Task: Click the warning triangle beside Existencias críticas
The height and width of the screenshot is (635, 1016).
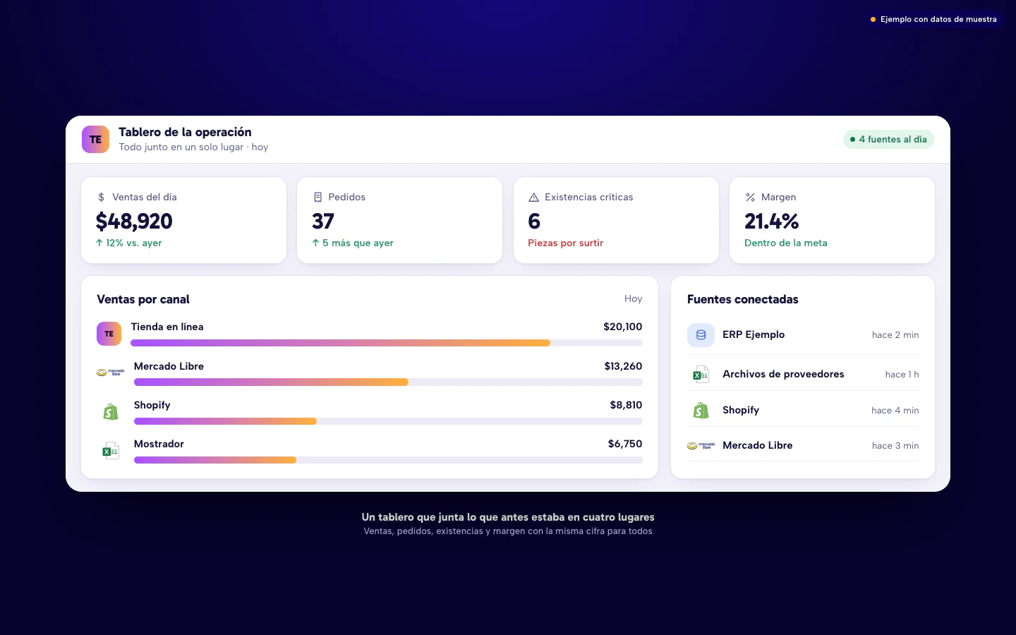Action: pyautogui.click(x=533, y=198)
